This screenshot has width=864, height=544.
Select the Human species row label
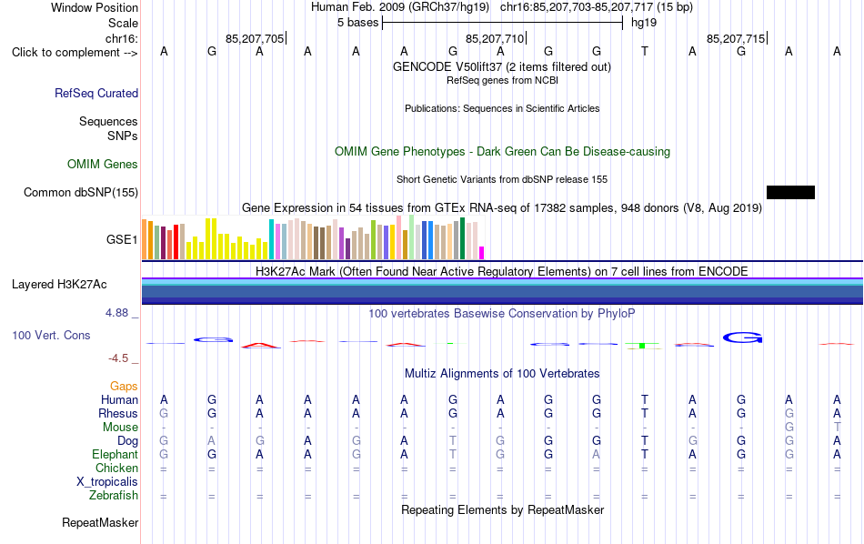(119, 399)
